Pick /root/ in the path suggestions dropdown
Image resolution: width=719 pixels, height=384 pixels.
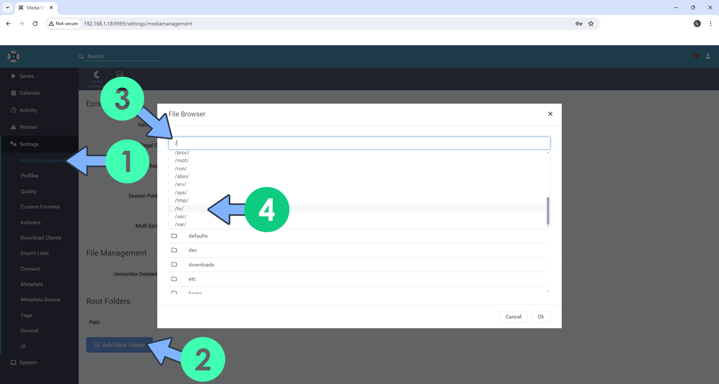click(x=182, y=160)
